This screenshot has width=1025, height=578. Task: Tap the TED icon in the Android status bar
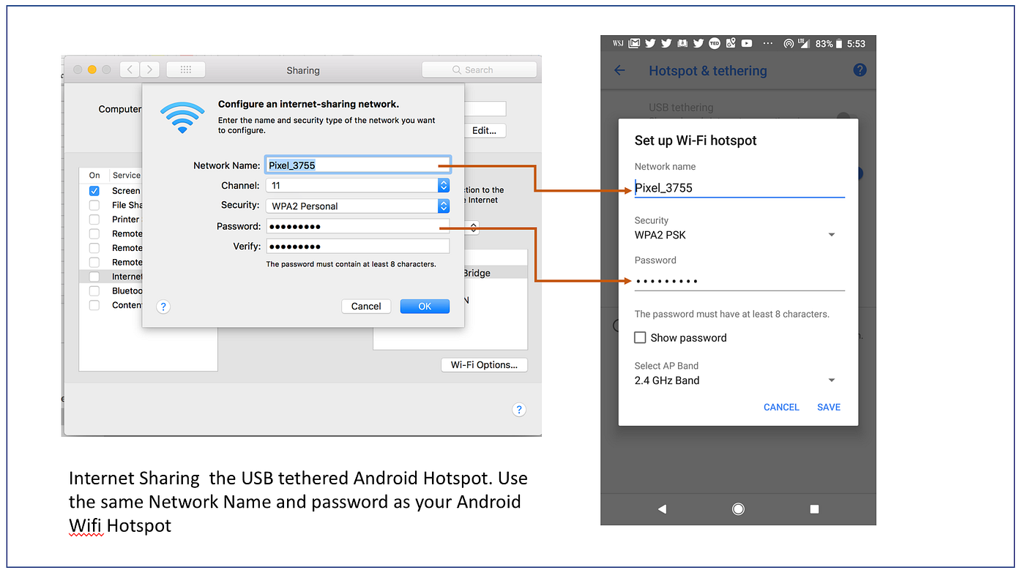[714, 43]
